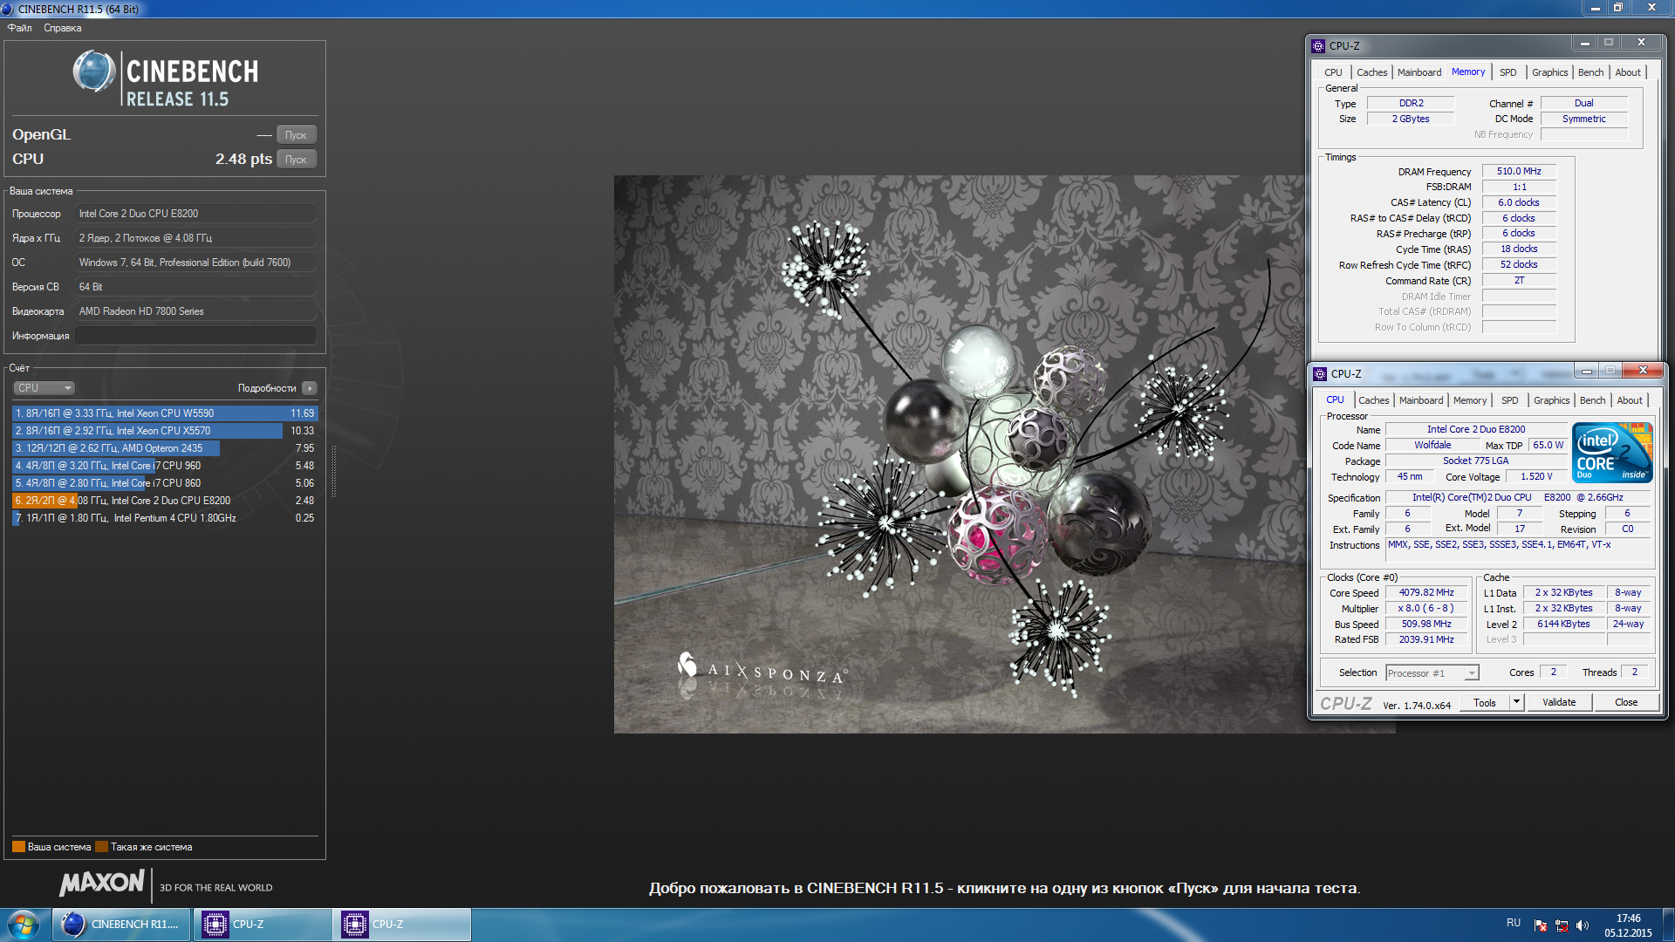Screen dimensions: 1675x942
Task: Select the Core i7 CPU 860 ranking row
Action: click(x=165, y=483)
